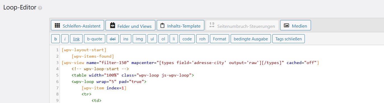
Task: Click the cached="off" attribute text
Action: tap(301, 63)
